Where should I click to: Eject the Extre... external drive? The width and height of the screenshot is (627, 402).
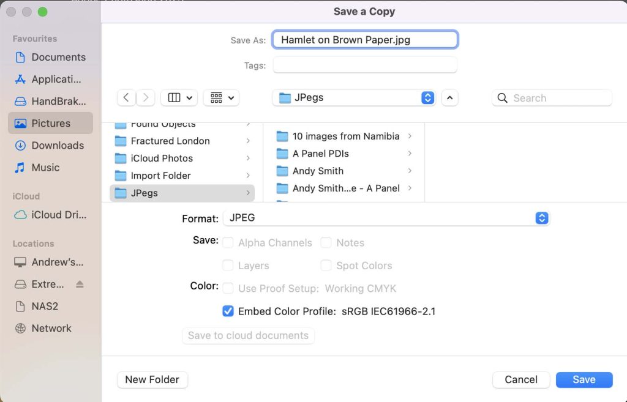(80, 285)
